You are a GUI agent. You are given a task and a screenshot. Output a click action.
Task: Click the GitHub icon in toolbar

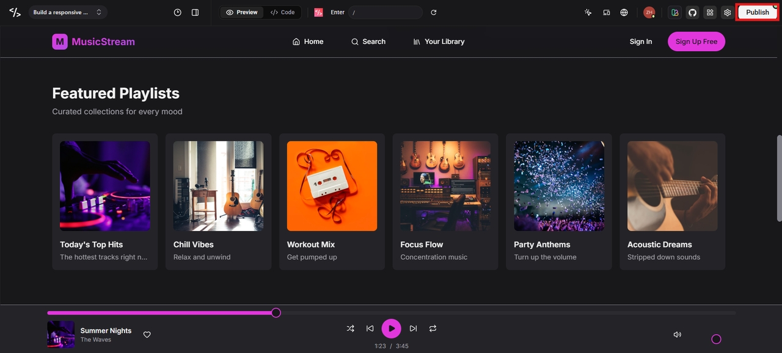tap(692, 12)
